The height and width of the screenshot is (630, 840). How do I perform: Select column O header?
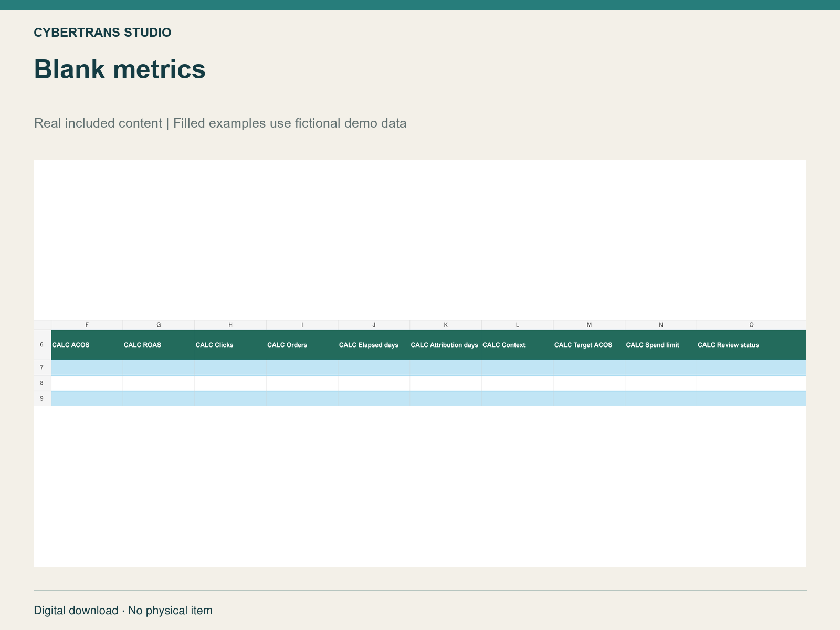click(752, 325)
